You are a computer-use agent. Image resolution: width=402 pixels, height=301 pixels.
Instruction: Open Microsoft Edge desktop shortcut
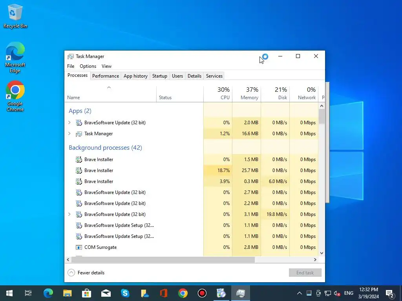15,57
